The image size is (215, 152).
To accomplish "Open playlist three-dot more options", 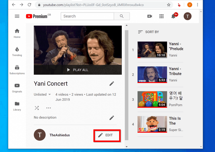I will click(x=49, y=108).
